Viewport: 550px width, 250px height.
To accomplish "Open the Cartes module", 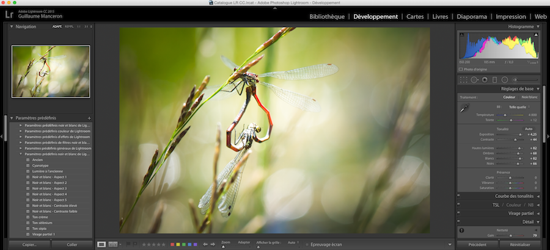I will click(415, 16).
